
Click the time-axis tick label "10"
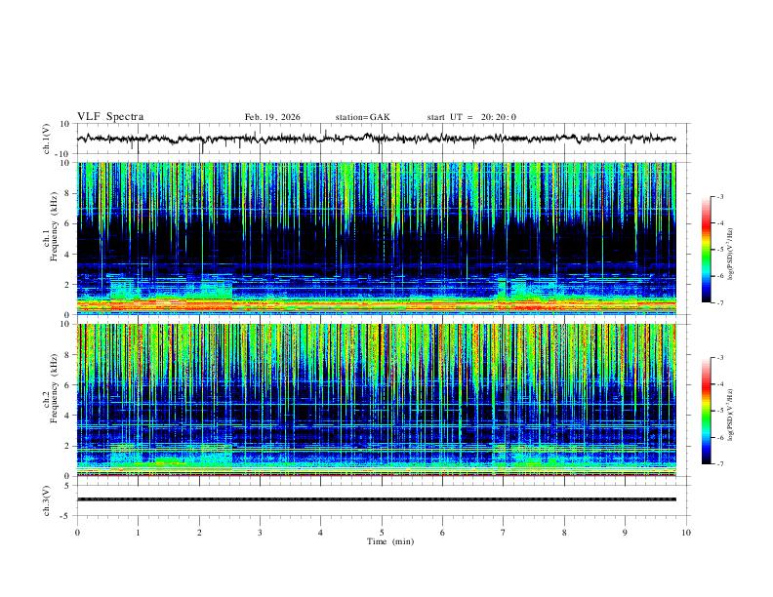(686, 533)
